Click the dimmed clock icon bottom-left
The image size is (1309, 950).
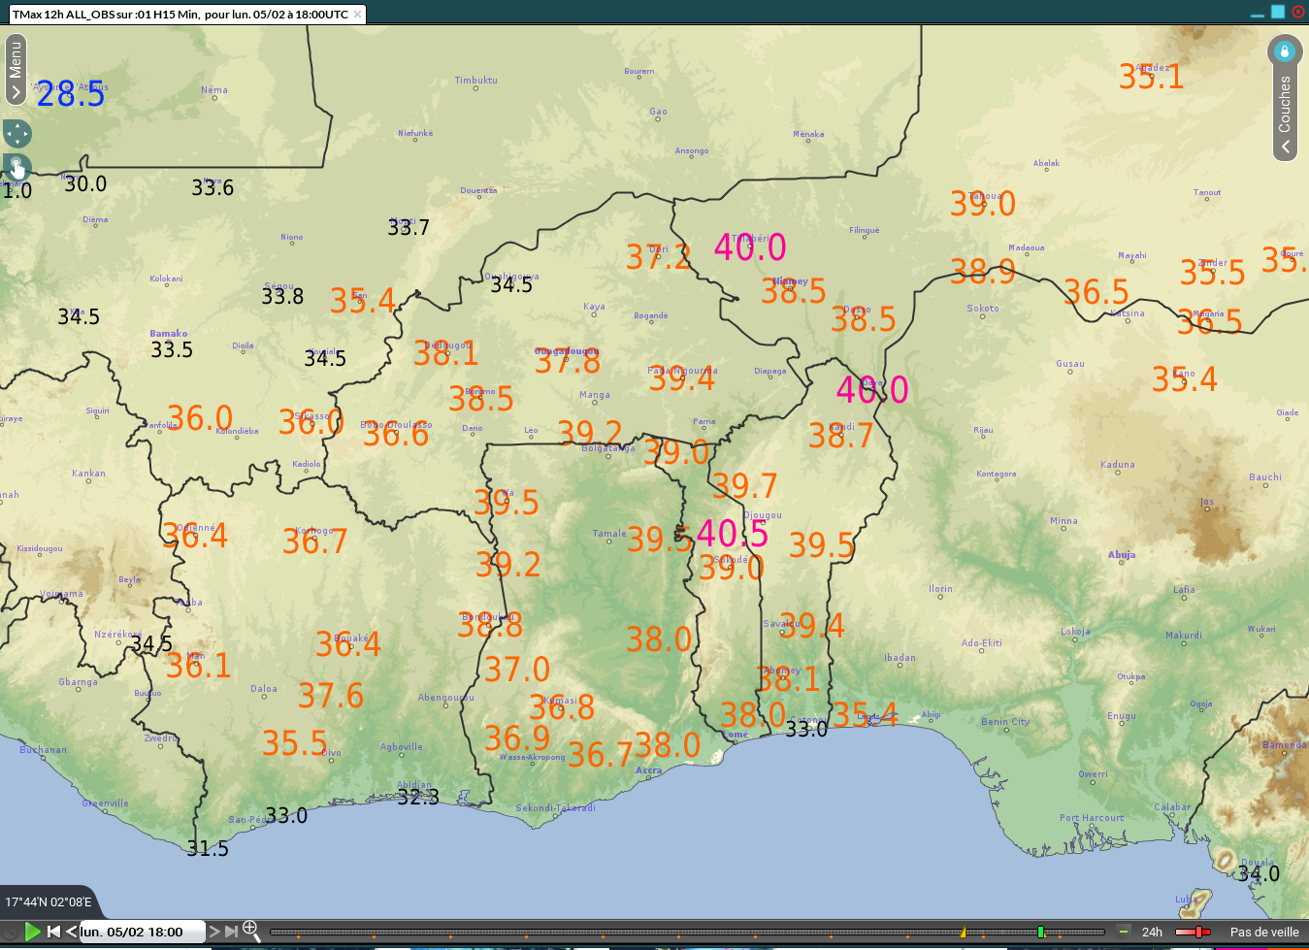pyautogui.click(x=10, y=932)
